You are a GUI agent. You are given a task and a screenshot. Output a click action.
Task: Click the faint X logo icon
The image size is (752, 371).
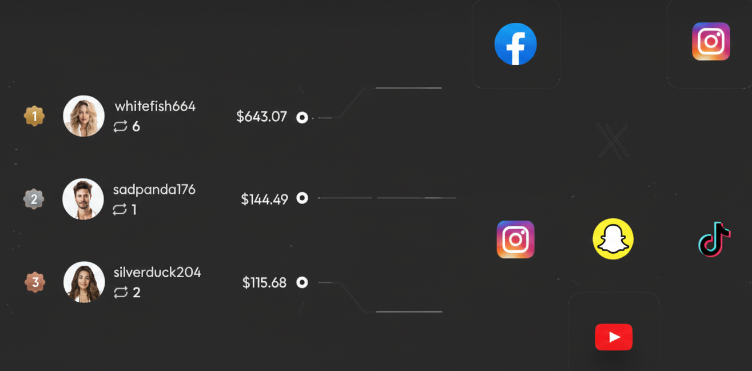613,141
